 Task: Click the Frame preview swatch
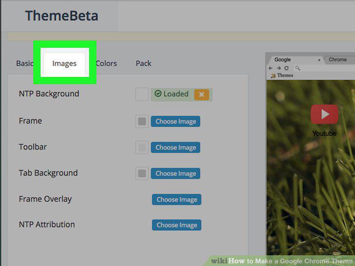coord(142,121)
